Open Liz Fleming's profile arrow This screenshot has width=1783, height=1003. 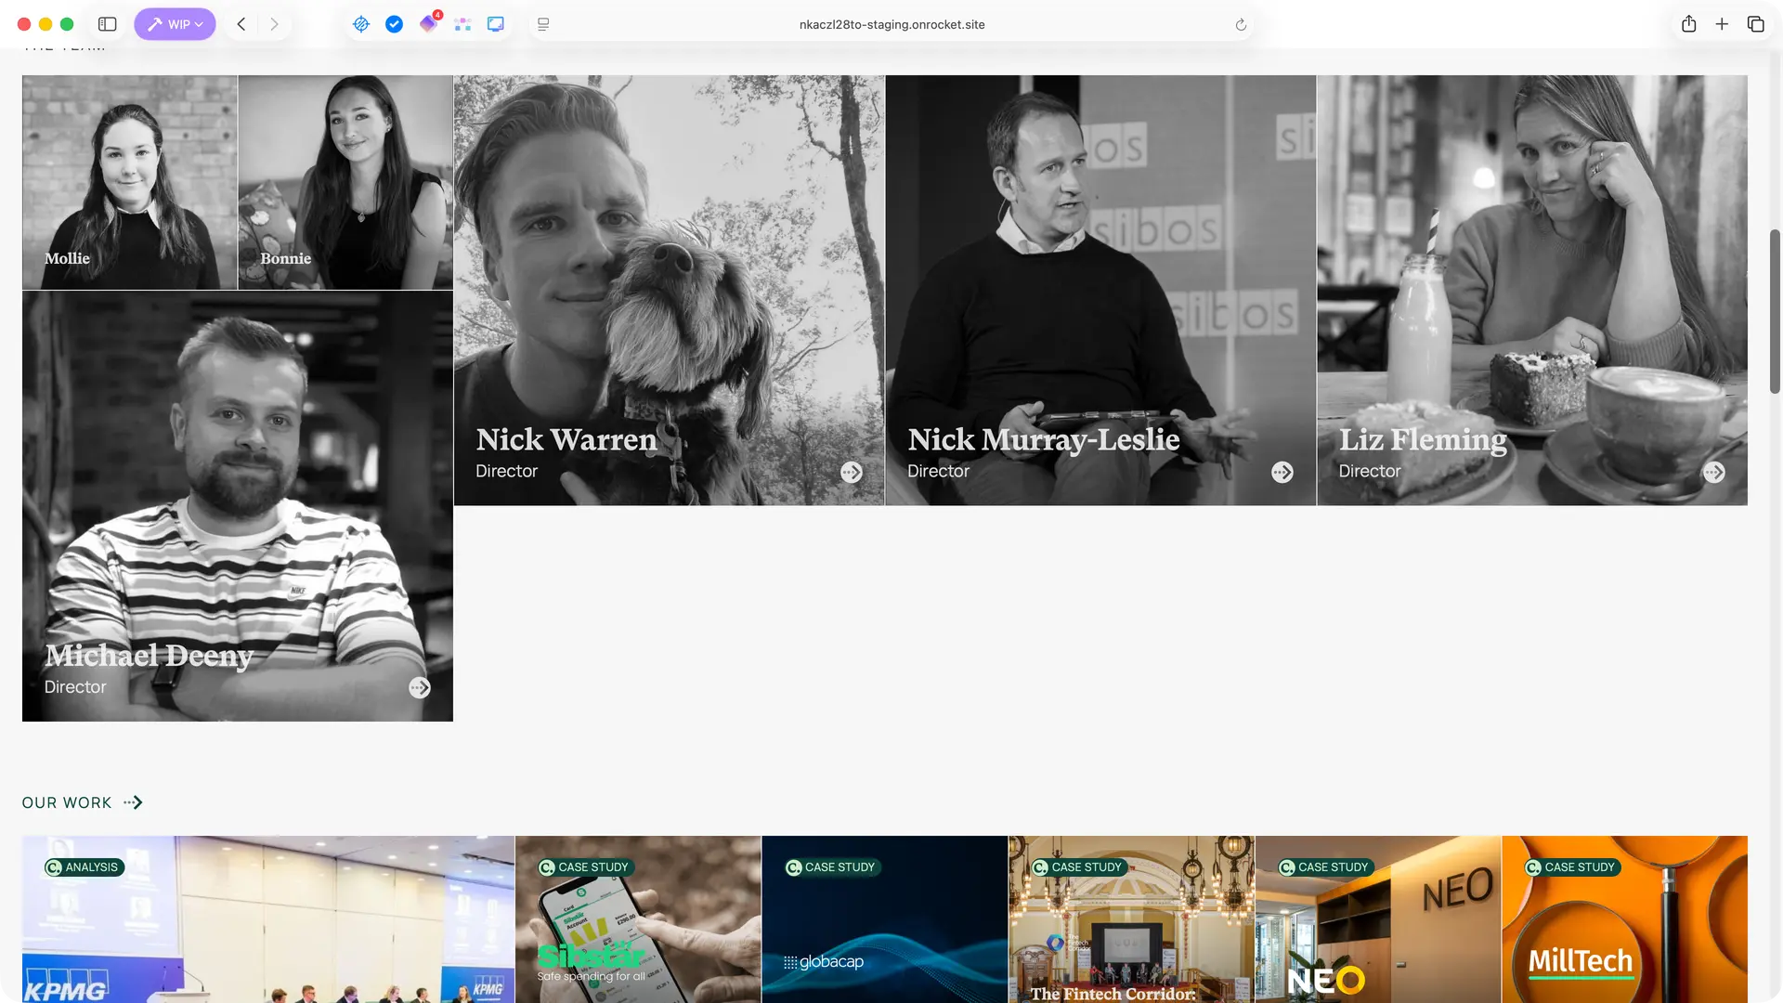point(1713,472)
